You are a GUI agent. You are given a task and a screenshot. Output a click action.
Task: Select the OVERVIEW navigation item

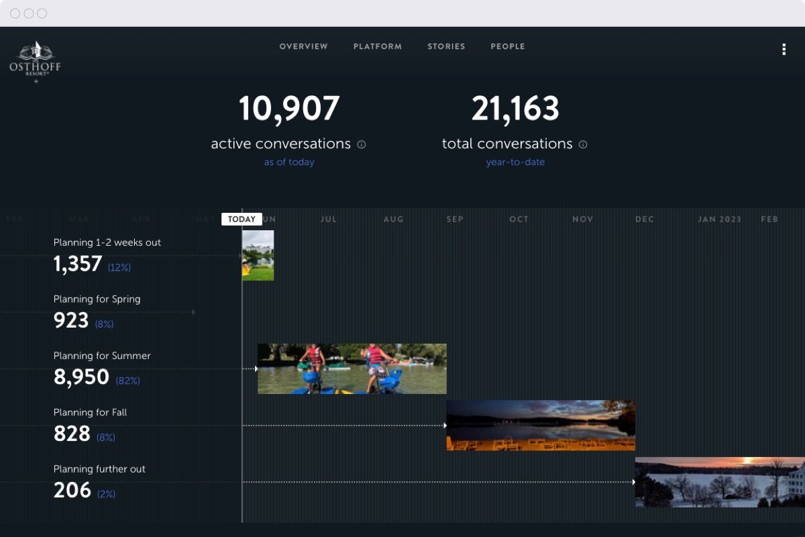(x=303, y=46)
